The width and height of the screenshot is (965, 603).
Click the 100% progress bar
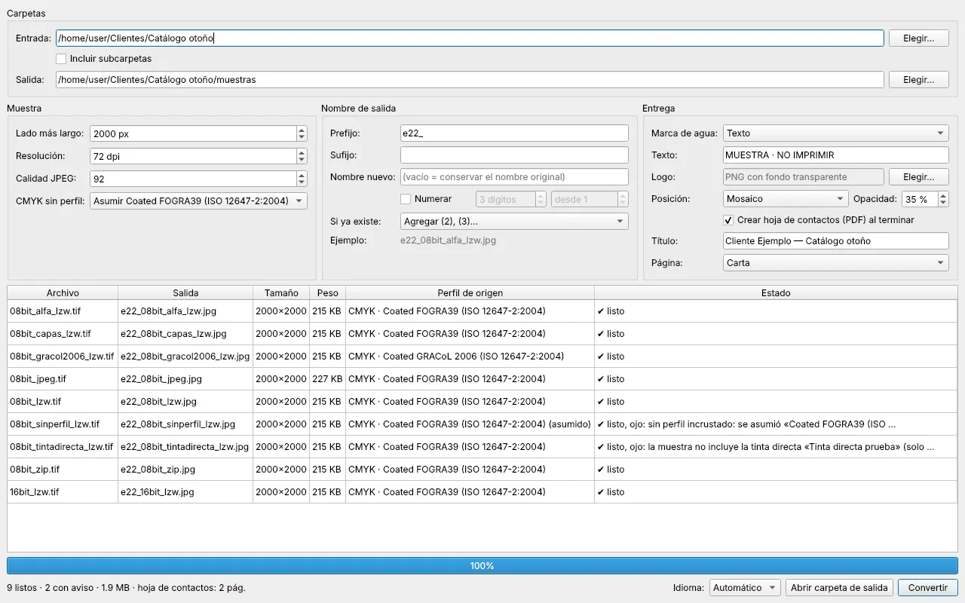[x=482, y=566]
